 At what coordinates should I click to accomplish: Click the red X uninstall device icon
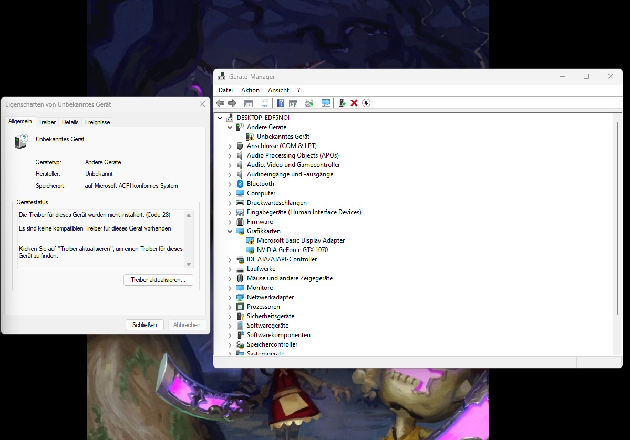coord(354,103)
